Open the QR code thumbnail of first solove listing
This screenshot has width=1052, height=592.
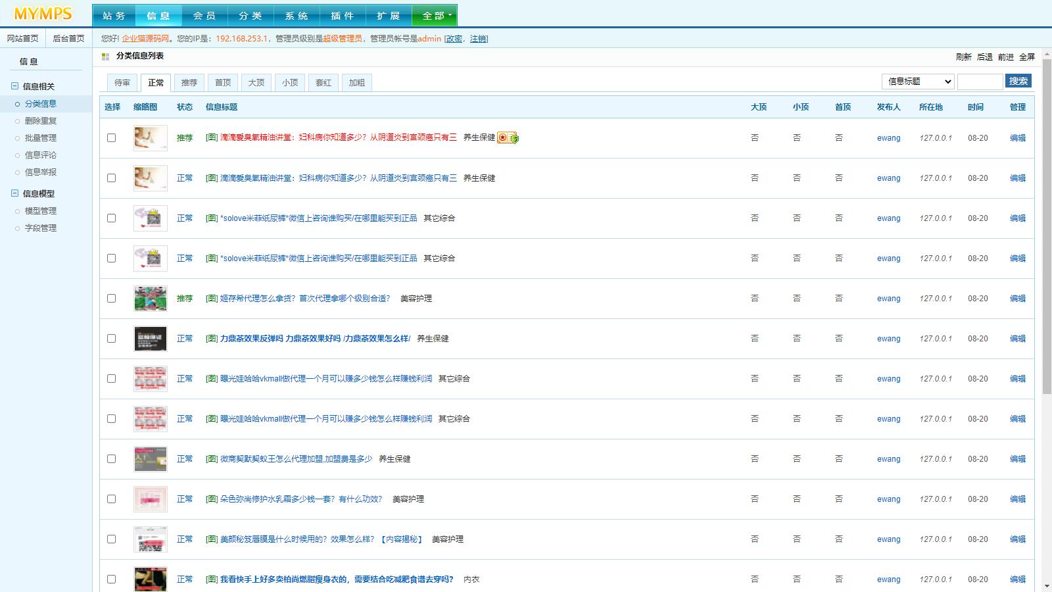point(150,218)
